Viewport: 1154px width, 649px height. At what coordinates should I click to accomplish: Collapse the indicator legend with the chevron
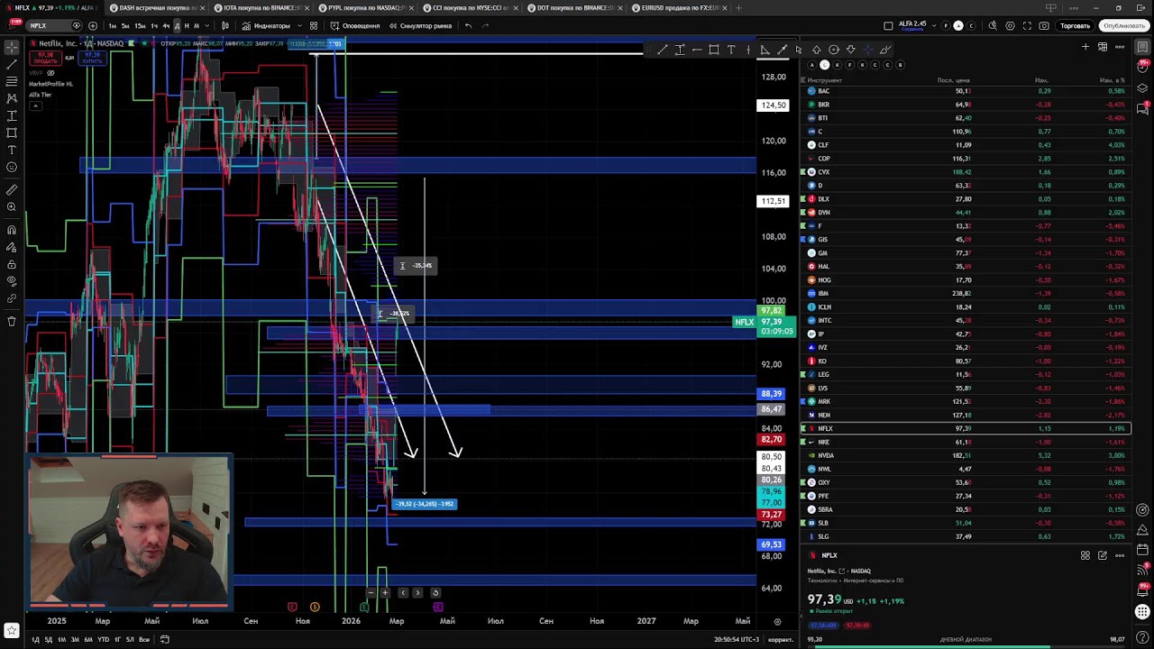[35, 106]
